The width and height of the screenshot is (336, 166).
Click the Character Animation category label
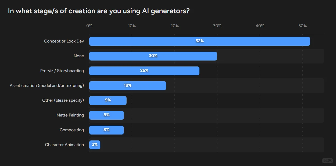click(65, 145)
